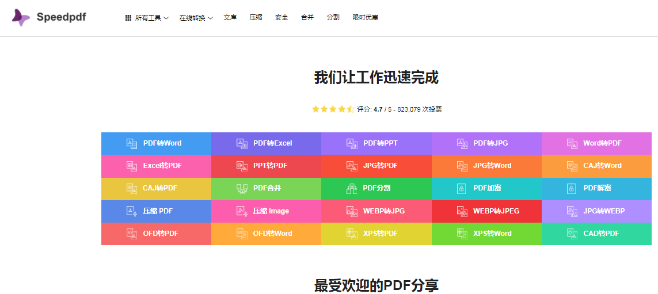This screenshot has width=658, height=294.
Task: Click the icon on the CAJ转Word tile
Action: tap(572, 166)
